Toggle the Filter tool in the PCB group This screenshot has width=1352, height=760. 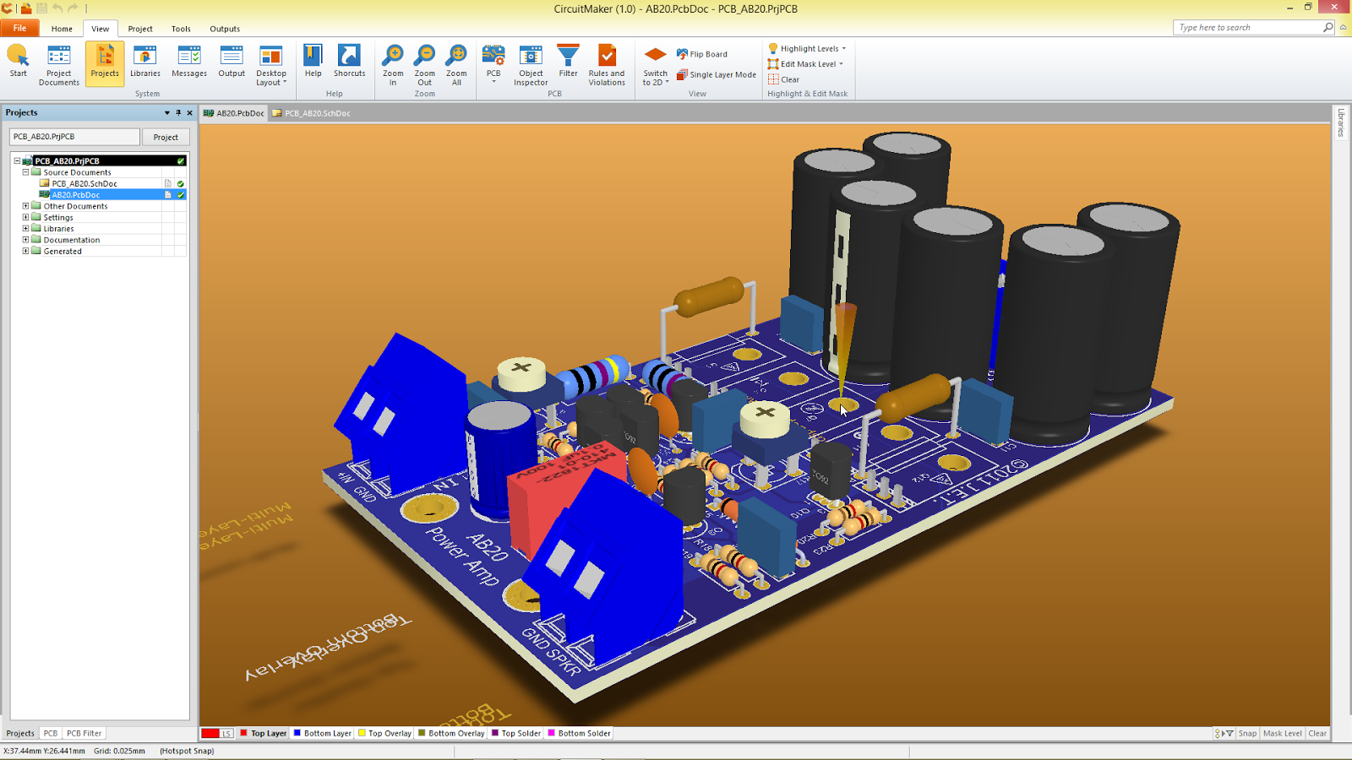pos(568,63)
